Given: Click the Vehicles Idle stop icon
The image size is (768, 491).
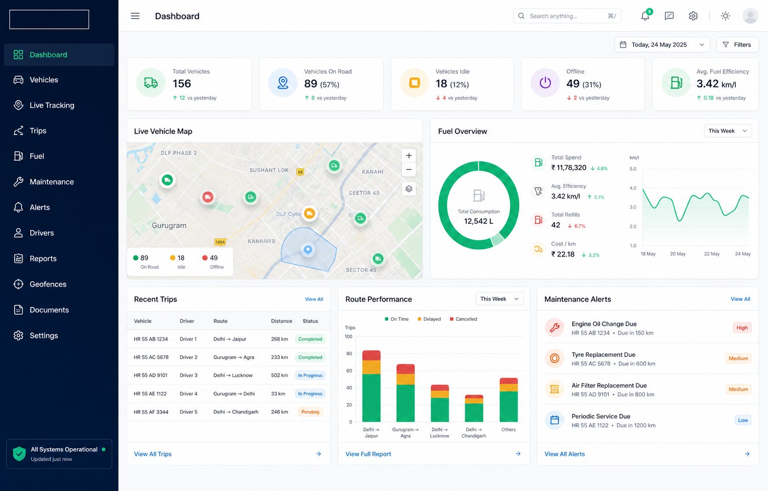Looking at the screenshot, I should tap(414, 83).
